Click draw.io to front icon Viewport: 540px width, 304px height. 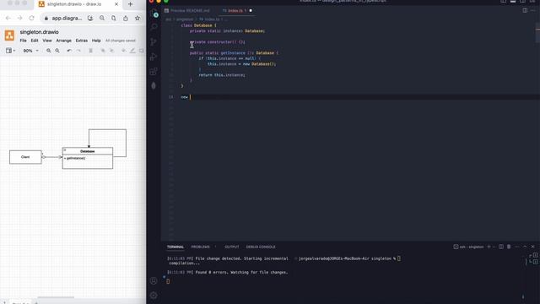pyautogui.click(x=103, y=51)
